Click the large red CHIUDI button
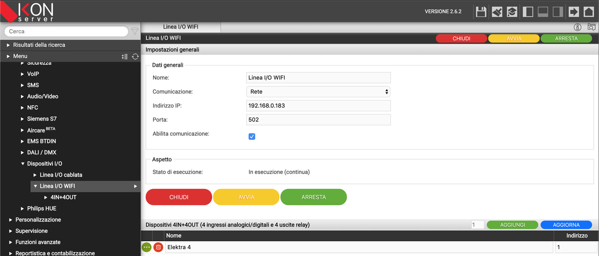599x256 pixels. coord(179,197)
